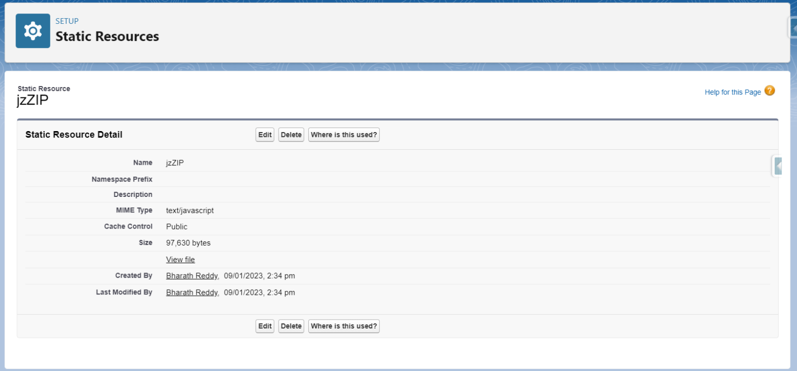Click the orange help question mark icon

pyautogui.click(x=769, y=91)
